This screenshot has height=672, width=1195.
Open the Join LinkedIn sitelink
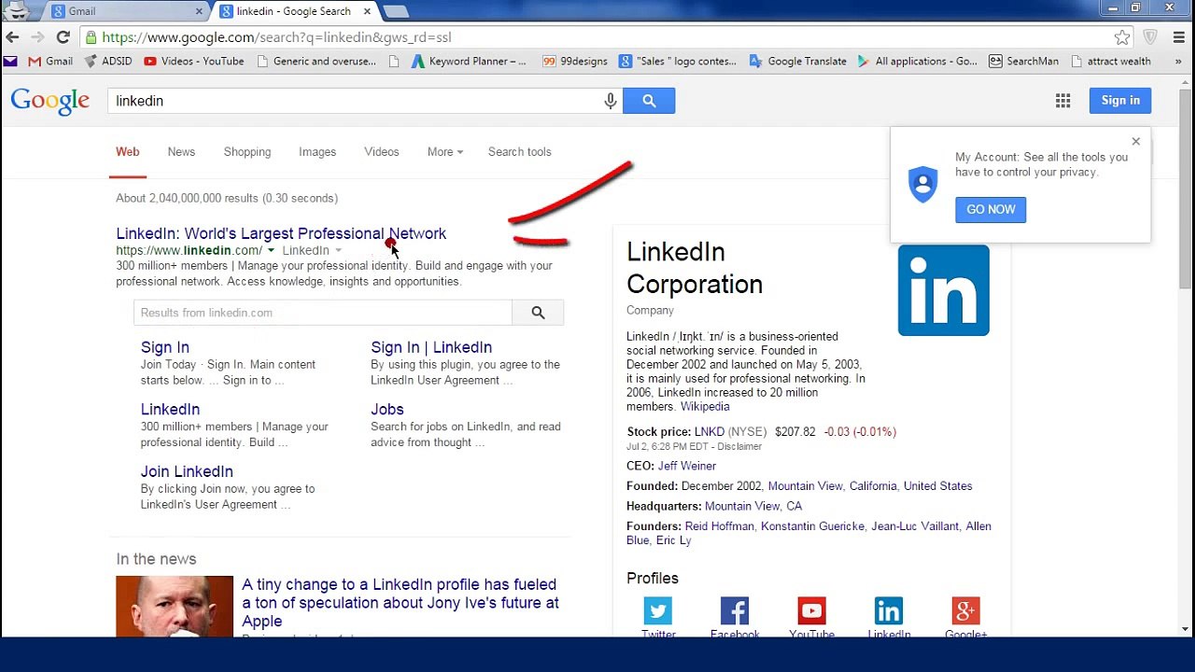(187, 472)
